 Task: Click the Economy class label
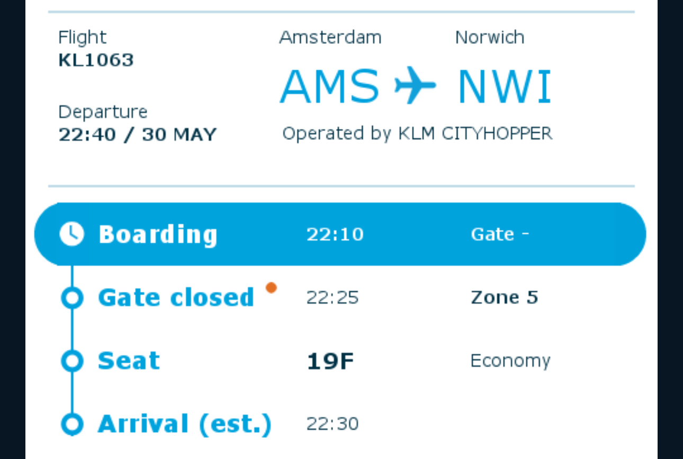(x=510, y=361)
